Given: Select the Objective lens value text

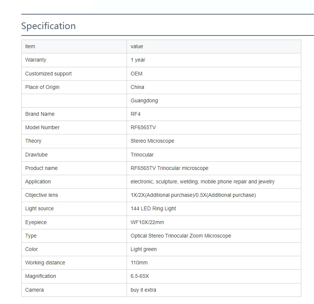Looking at the screenshot, I should pyautogui.click(x=193, y=195).
